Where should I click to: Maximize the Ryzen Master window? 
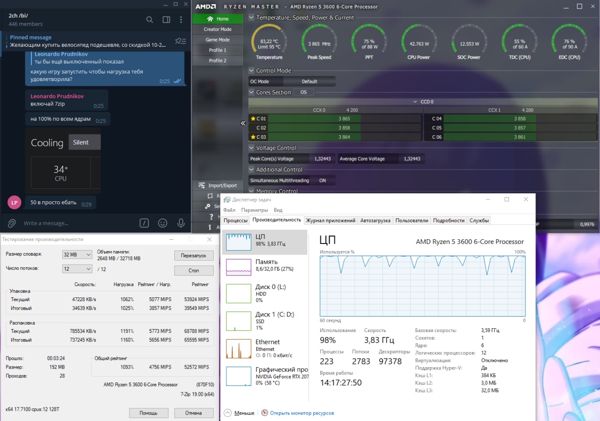(x=579, y=7)
